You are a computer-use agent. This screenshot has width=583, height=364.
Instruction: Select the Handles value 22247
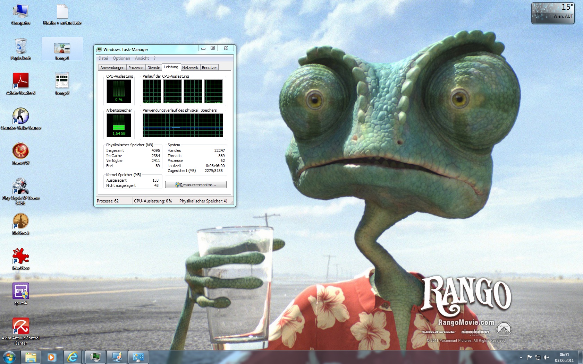(219, 150)
